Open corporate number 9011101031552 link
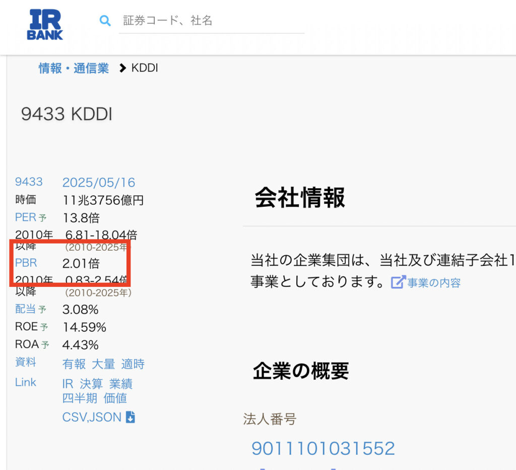The width and height of the screenshot is (516, 470). [323, 448]
